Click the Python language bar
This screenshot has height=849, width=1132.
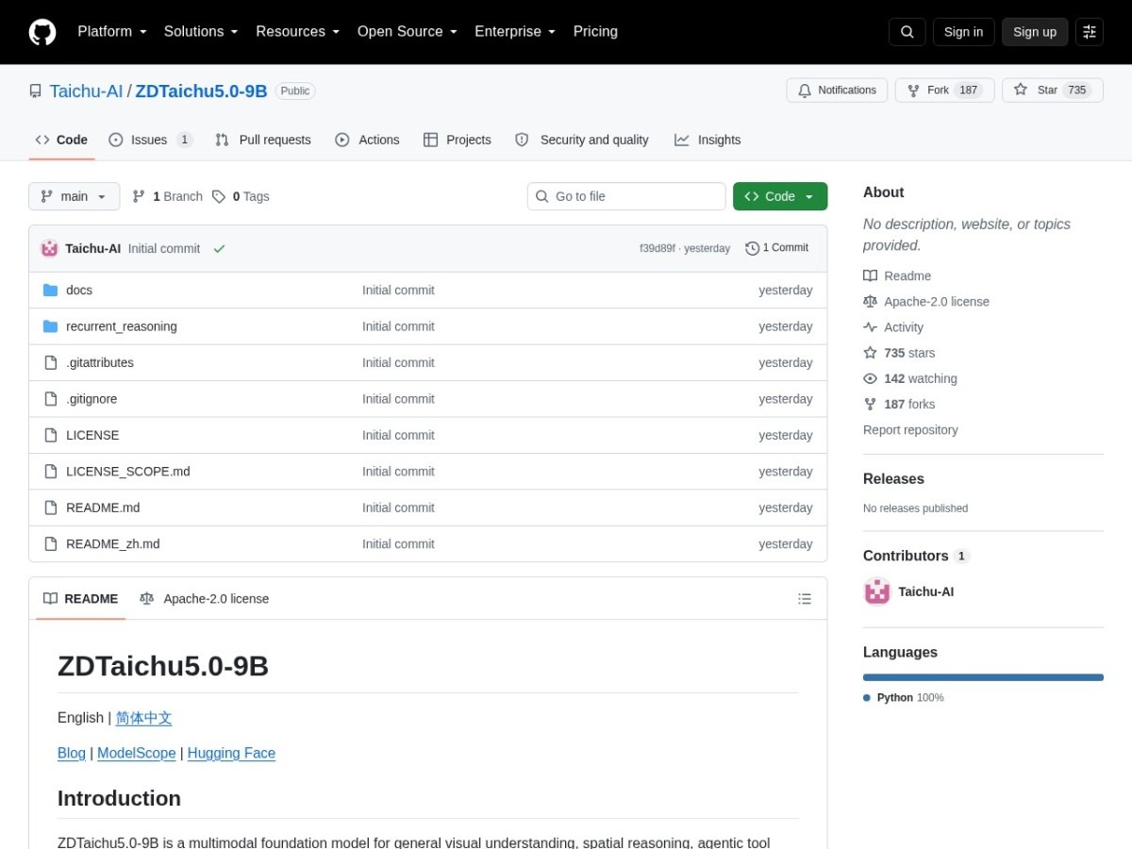point(983,677)
